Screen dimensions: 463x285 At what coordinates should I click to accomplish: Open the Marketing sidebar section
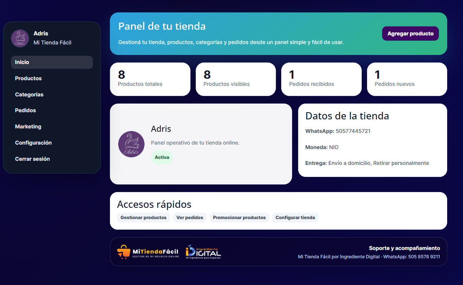pyautogui.click(x=52, y=126)
